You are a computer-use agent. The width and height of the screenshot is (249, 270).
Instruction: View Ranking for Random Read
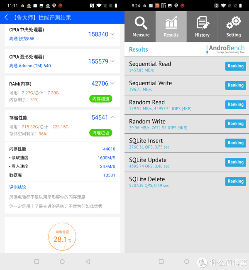236,105
